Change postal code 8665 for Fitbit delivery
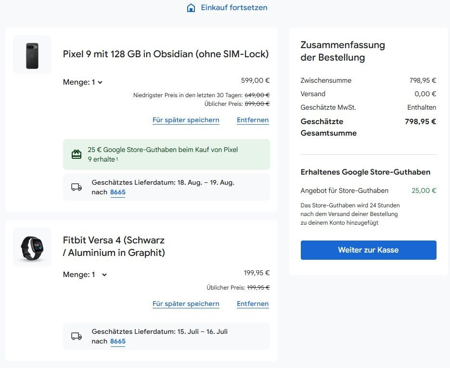This screenshot has height=368, width=450. click(118, 342)
